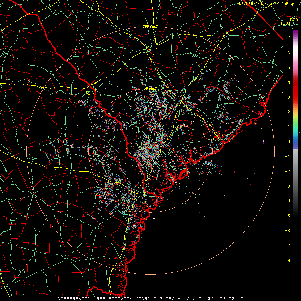Screen dimensions: 301x301
Task: Click the DZD product label above the legend
Action: (294, 20)
